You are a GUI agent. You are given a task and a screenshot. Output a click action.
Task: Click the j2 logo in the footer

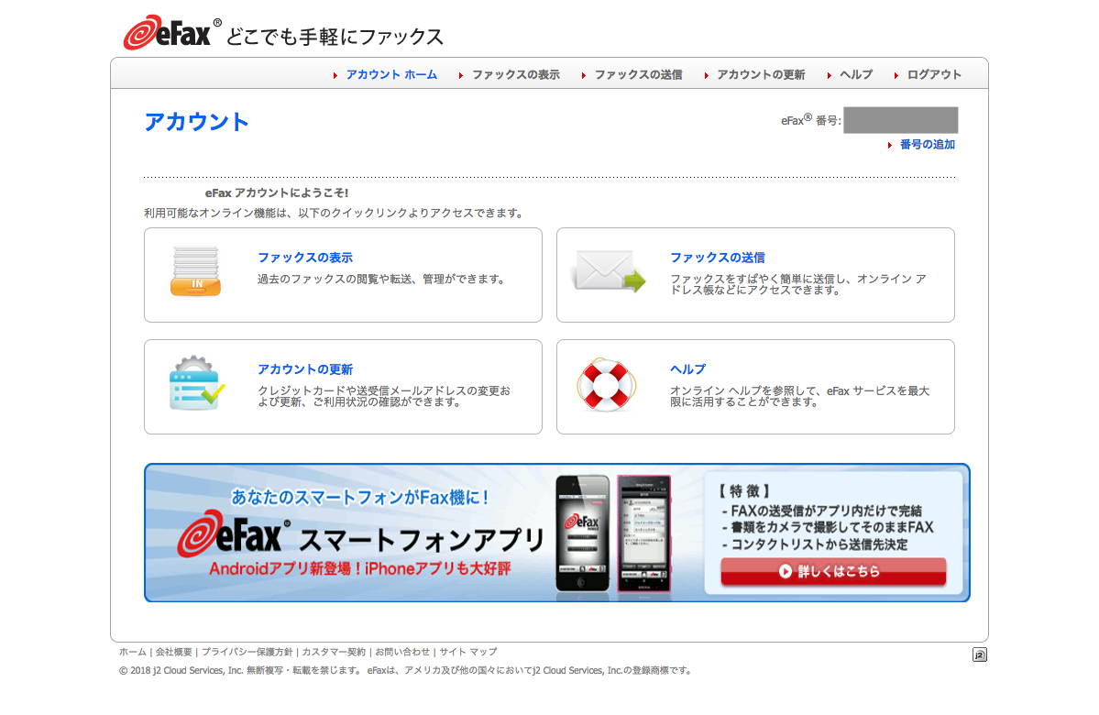click(x=979, y=654)
